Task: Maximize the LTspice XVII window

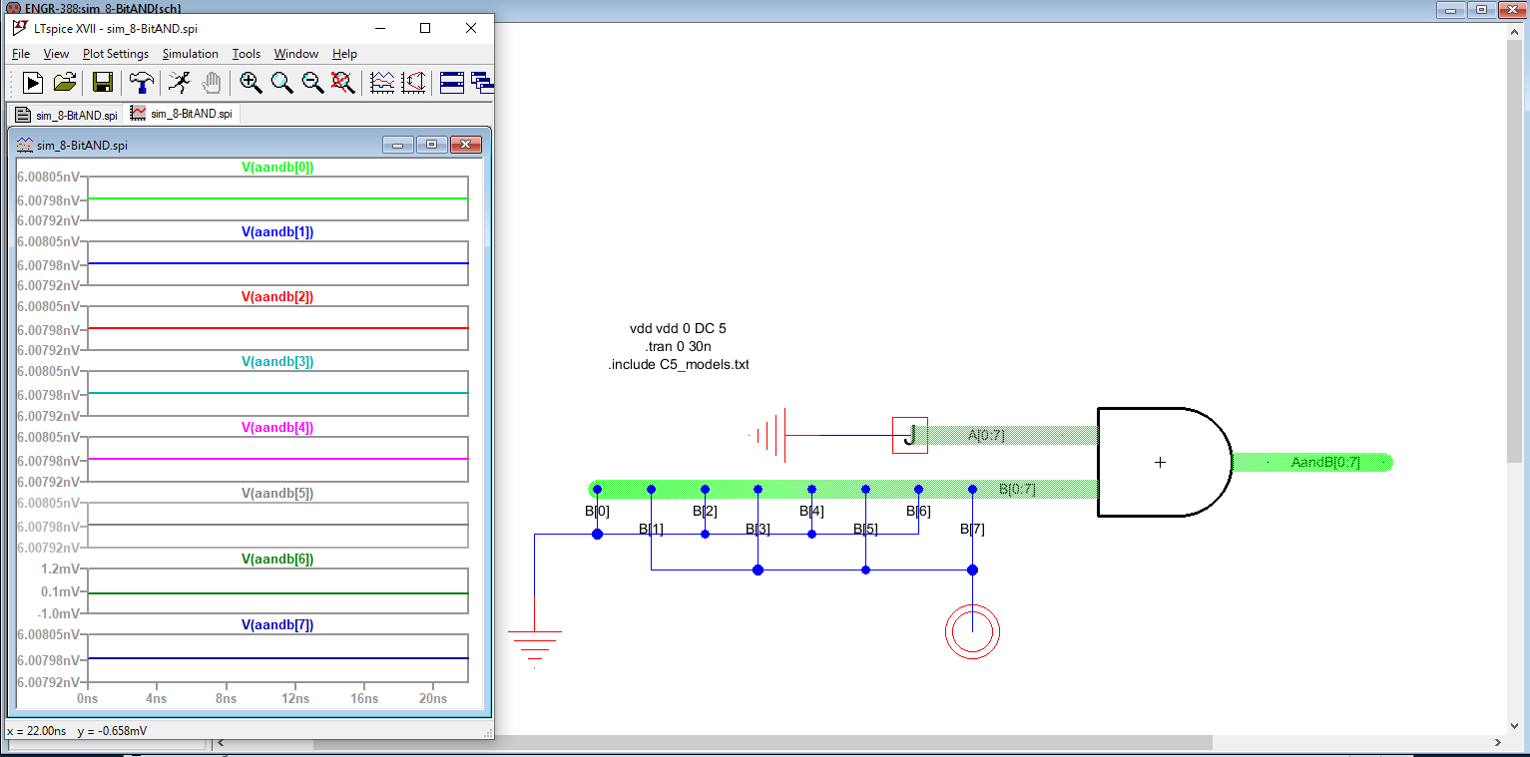Action: [x=425, y=28]
